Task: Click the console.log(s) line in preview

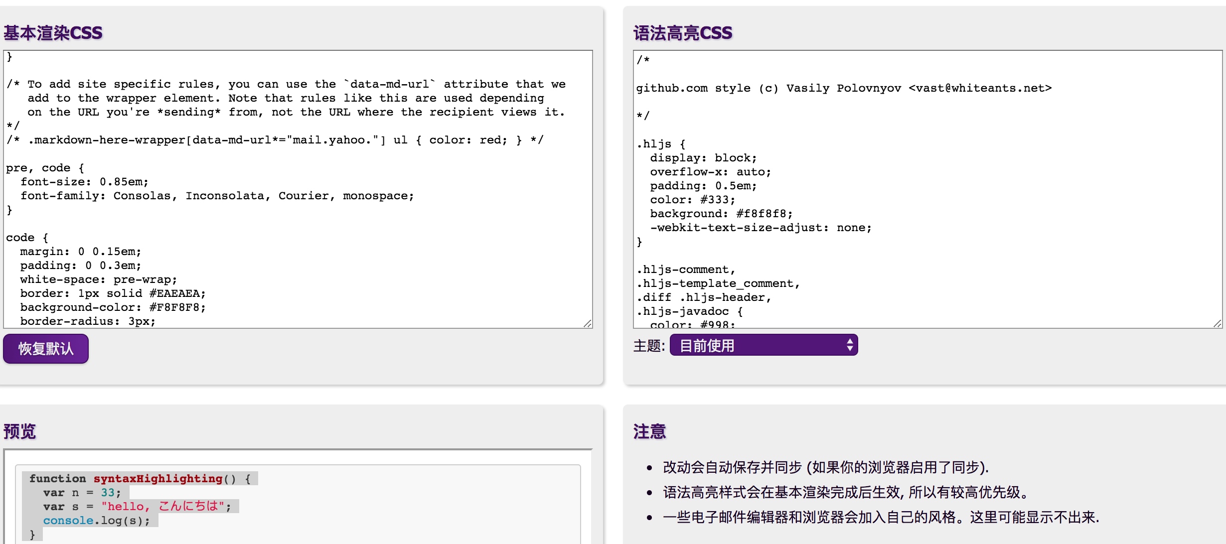Action: [96, 521]
